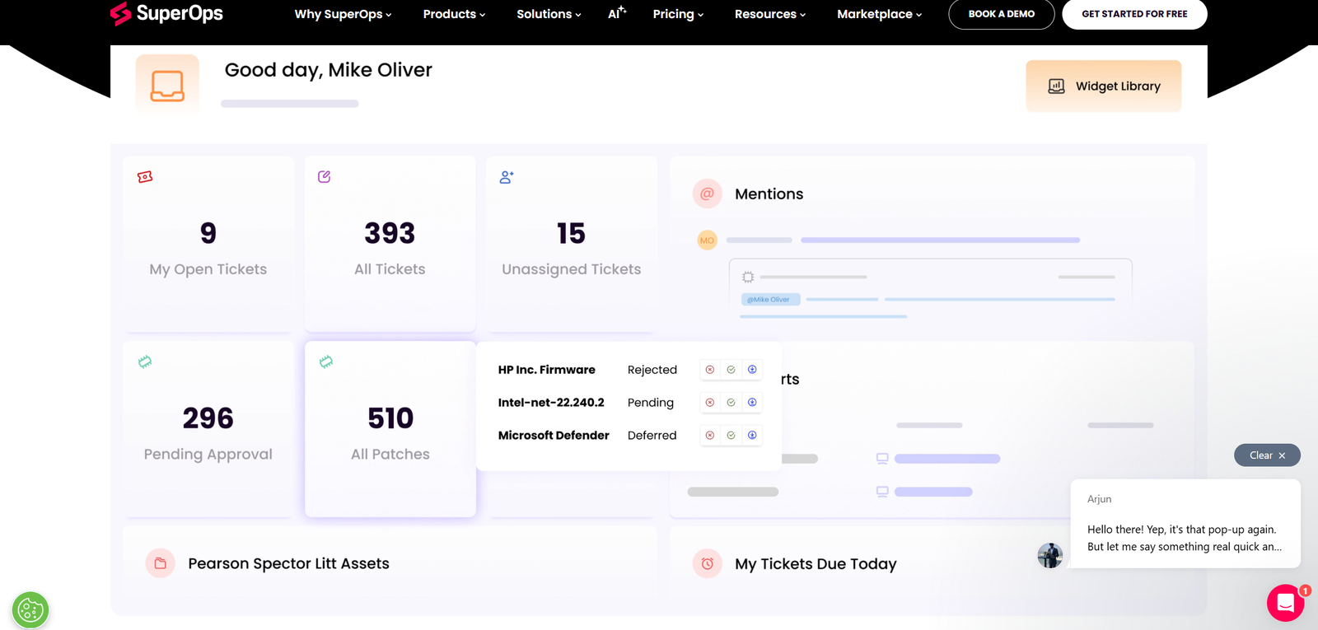This screenshot has width=1318, height=630.
Task: Reject the HP Inc. Firmware patch
Action: tap(710, 370)
